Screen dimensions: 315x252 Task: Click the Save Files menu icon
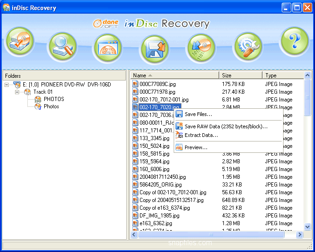(179, 114)
